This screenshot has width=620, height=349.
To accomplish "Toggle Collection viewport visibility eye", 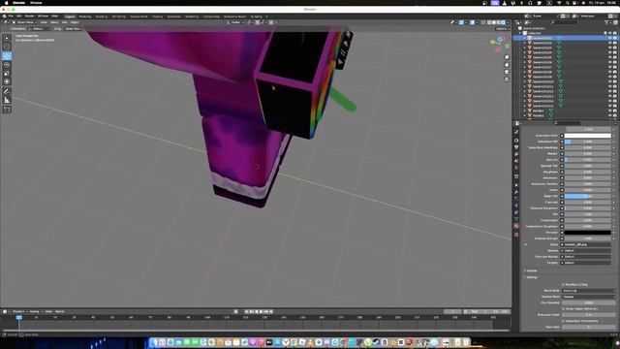I will tap(609, 33).
